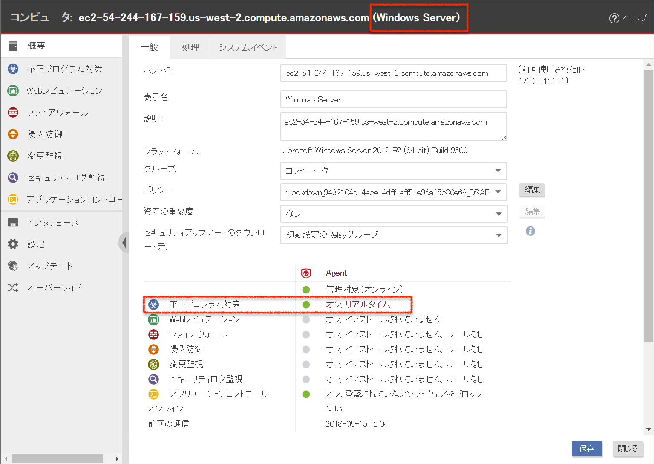Viewport: 654px width, 464px height.
Task: Click the 変更監視 sidebar icon
Action: tap(13, 156)
